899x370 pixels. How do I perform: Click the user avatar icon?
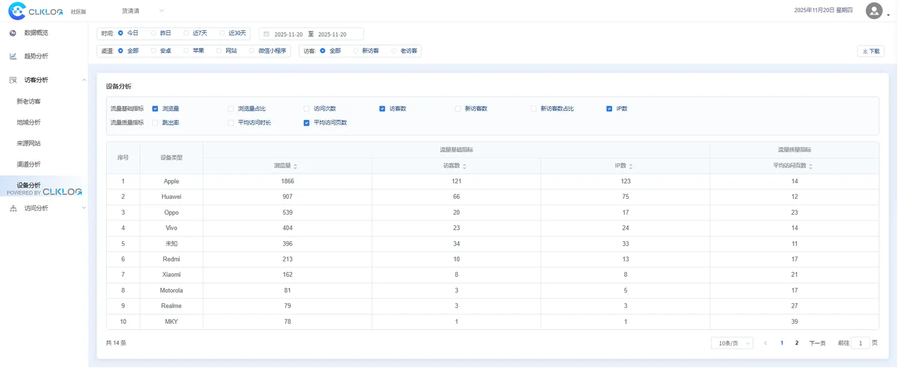(874, 10)
